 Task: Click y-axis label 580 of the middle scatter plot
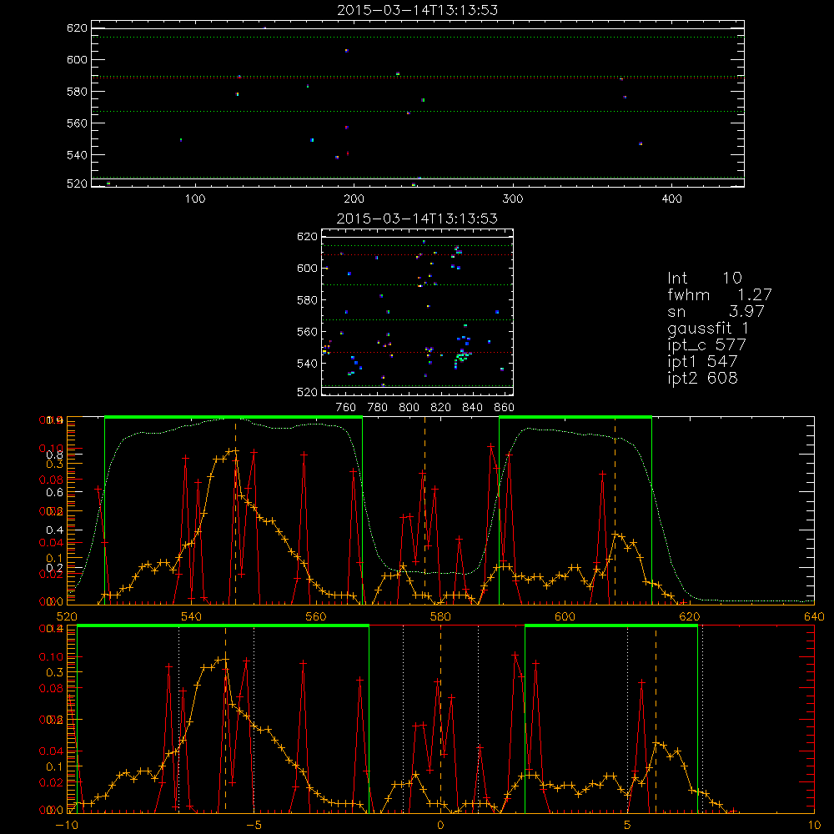(x=307, y=300)
